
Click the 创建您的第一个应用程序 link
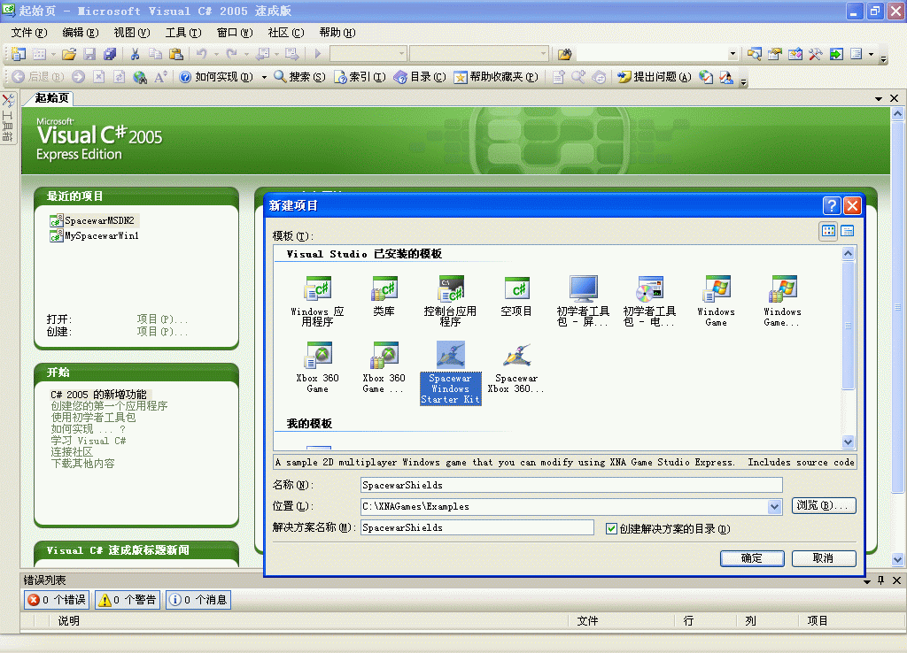pos(109,406)
